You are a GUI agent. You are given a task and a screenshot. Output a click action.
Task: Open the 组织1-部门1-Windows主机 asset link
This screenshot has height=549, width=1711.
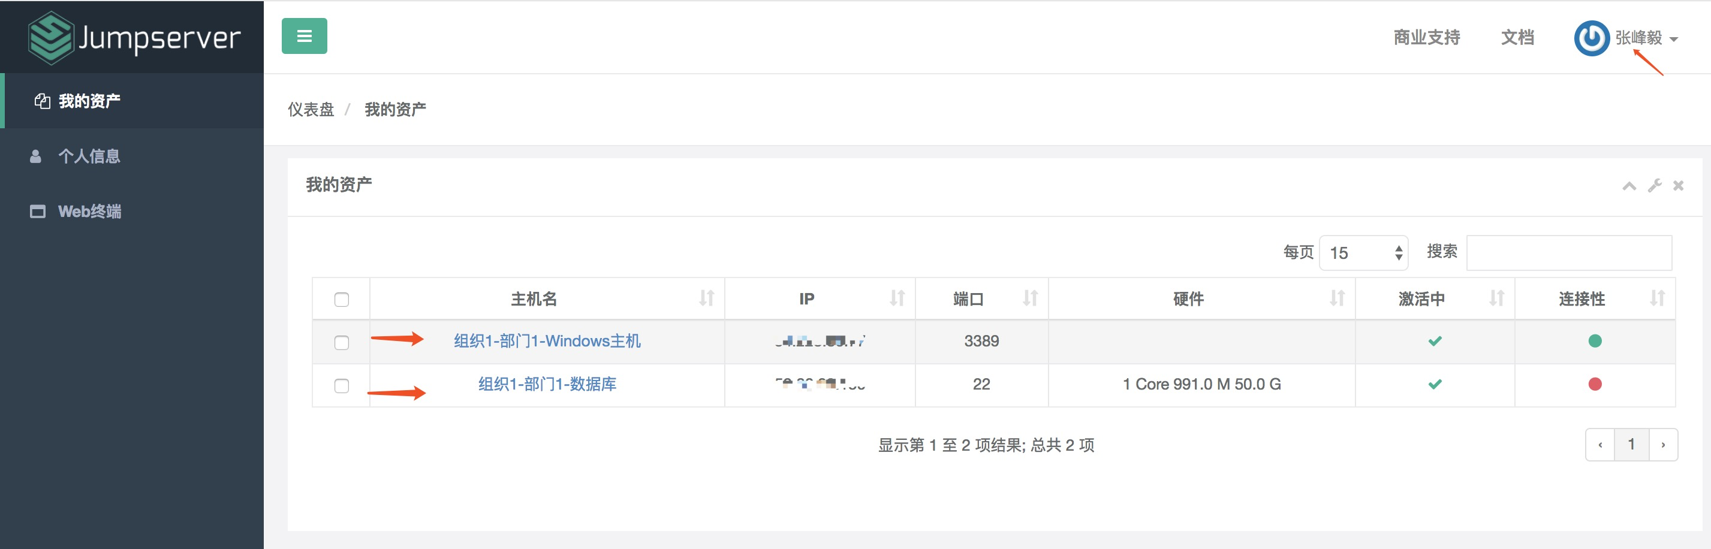point(546,340)
